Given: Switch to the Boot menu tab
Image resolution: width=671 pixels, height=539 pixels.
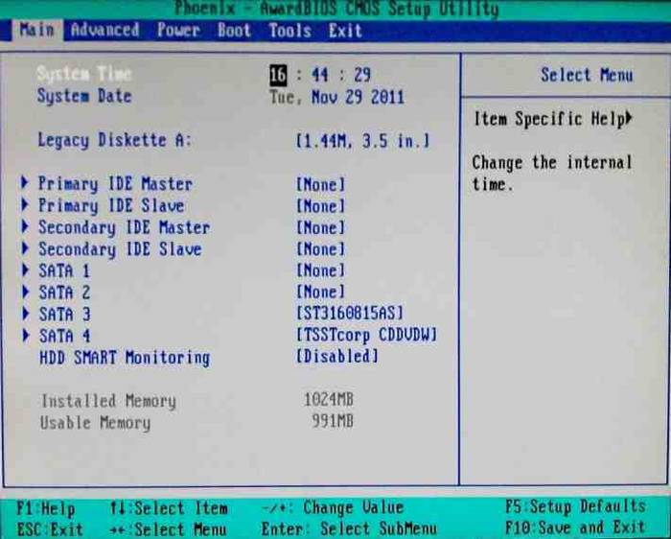Looking at the screenshot, I should pos(234,31).
